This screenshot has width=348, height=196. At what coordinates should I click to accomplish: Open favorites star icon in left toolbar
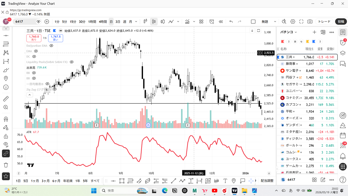point(6,176)
